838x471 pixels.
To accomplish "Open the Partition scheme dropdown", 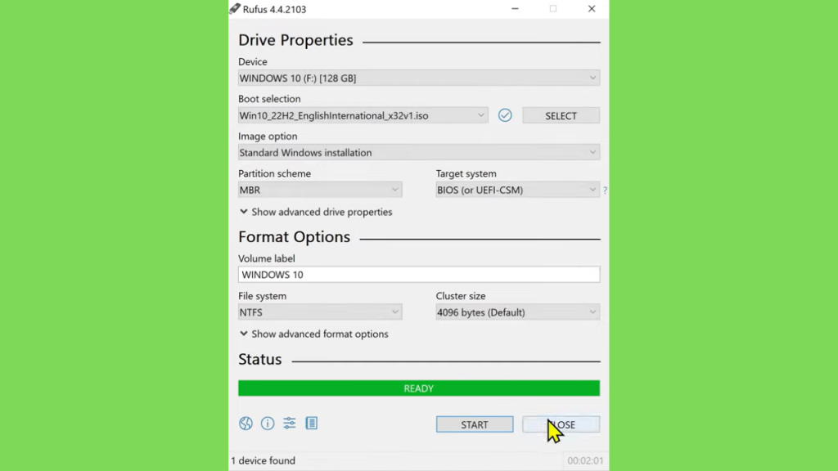I will coord(320,190).
